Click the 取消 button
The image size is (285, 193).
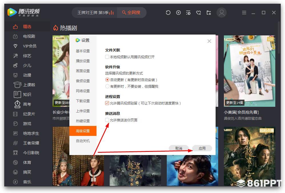click(x=179, y=148)
